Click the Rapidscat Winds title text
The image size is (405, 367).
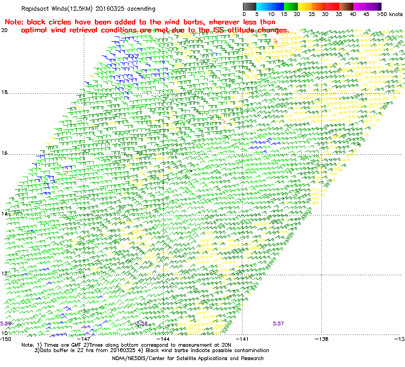pyautogui.click(x=88, y=9)
